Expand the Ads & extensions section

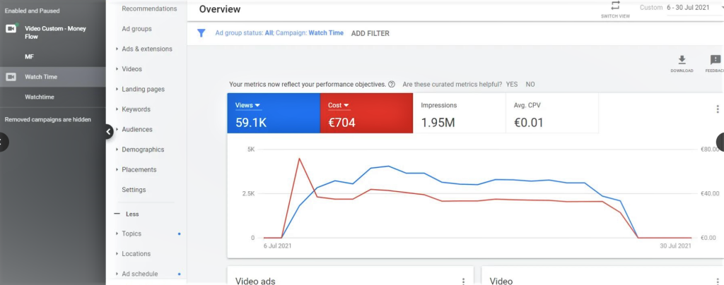point(146,49)
